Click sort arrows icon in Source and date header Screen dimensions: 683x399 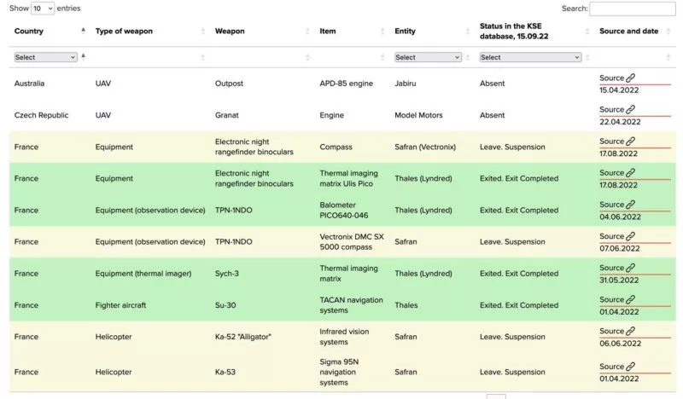[668, 31]
